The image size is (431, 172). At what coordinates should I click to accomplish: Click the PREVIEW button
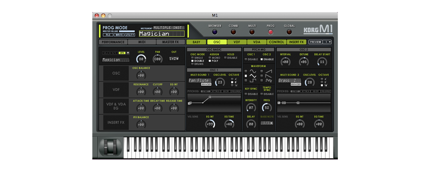315,42
